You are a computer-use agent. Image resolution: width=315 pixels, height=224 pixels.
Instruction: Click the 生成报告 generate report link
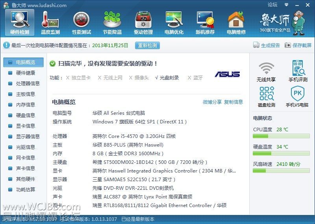tap(267, 45)
